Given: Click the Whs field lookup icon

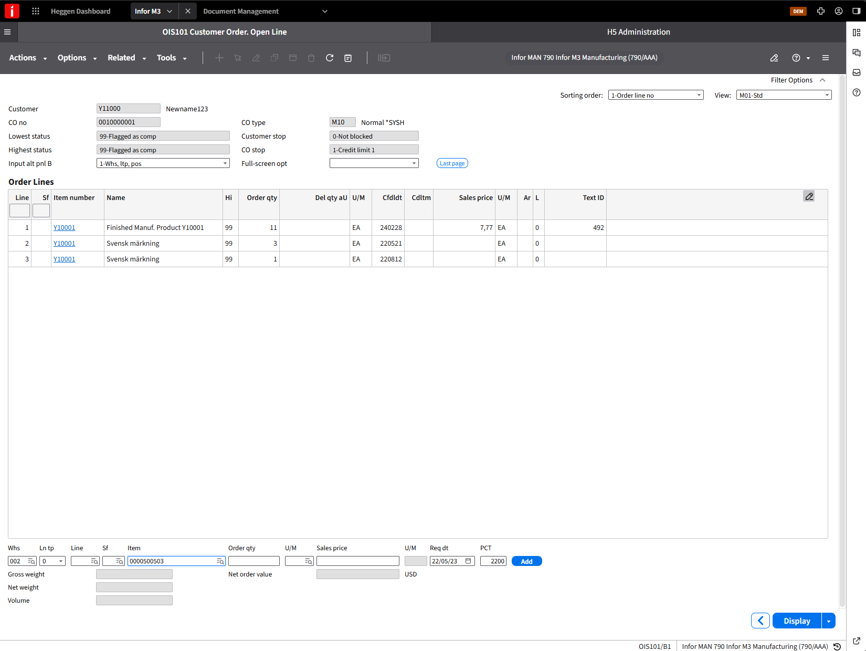Looking at the screenshot, I should 31,561.
